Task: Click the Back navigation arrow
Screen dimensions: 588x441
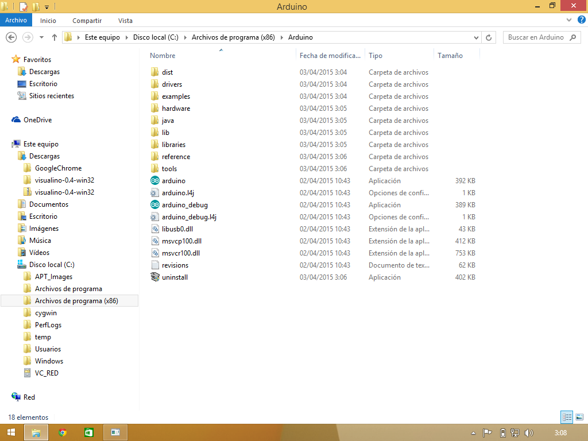Action: (11, 37)
